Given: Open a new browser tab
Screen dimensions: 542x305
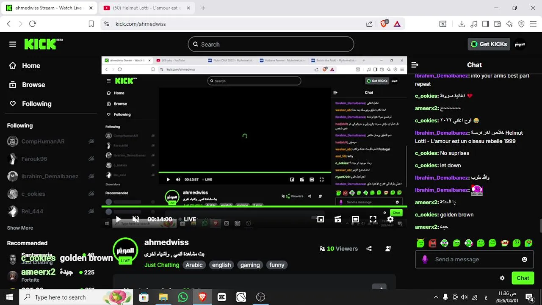Looking at the screenshot, I should pos(203,8).
